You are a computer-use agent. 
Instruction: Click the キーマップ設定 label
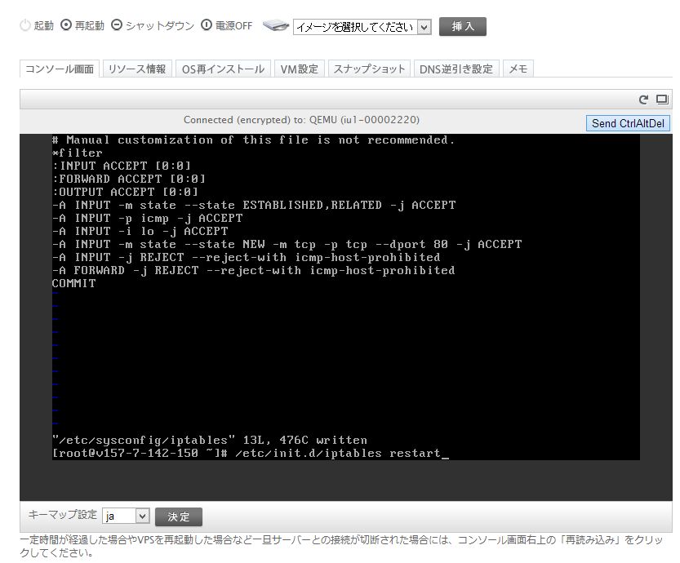[x=62, y=515]
